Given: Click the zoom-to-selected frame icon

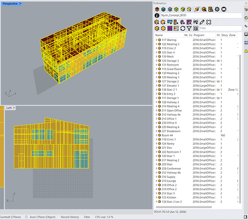Looking at the screenshot, I should pyautogui.click(x=195, y=29).
